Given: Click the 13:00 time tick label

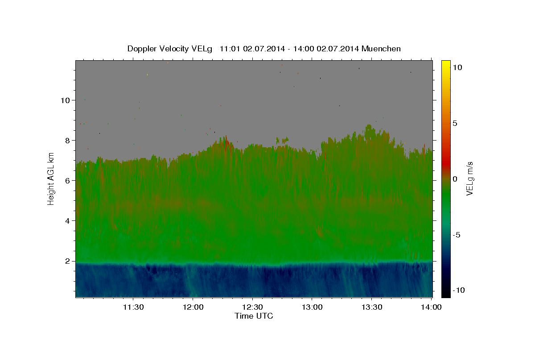Looking at the screenshot, I should point(312,307).
